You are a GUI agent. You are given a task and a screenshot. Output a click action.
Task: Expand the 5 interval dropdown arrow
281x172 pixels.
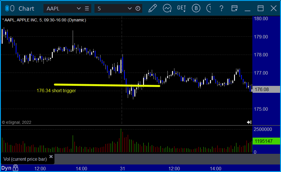(129, 8)
